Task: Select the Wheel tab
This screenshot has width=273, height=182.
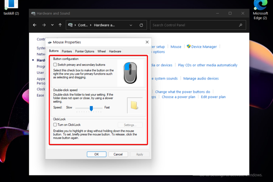Action: (x=101, y=51)
